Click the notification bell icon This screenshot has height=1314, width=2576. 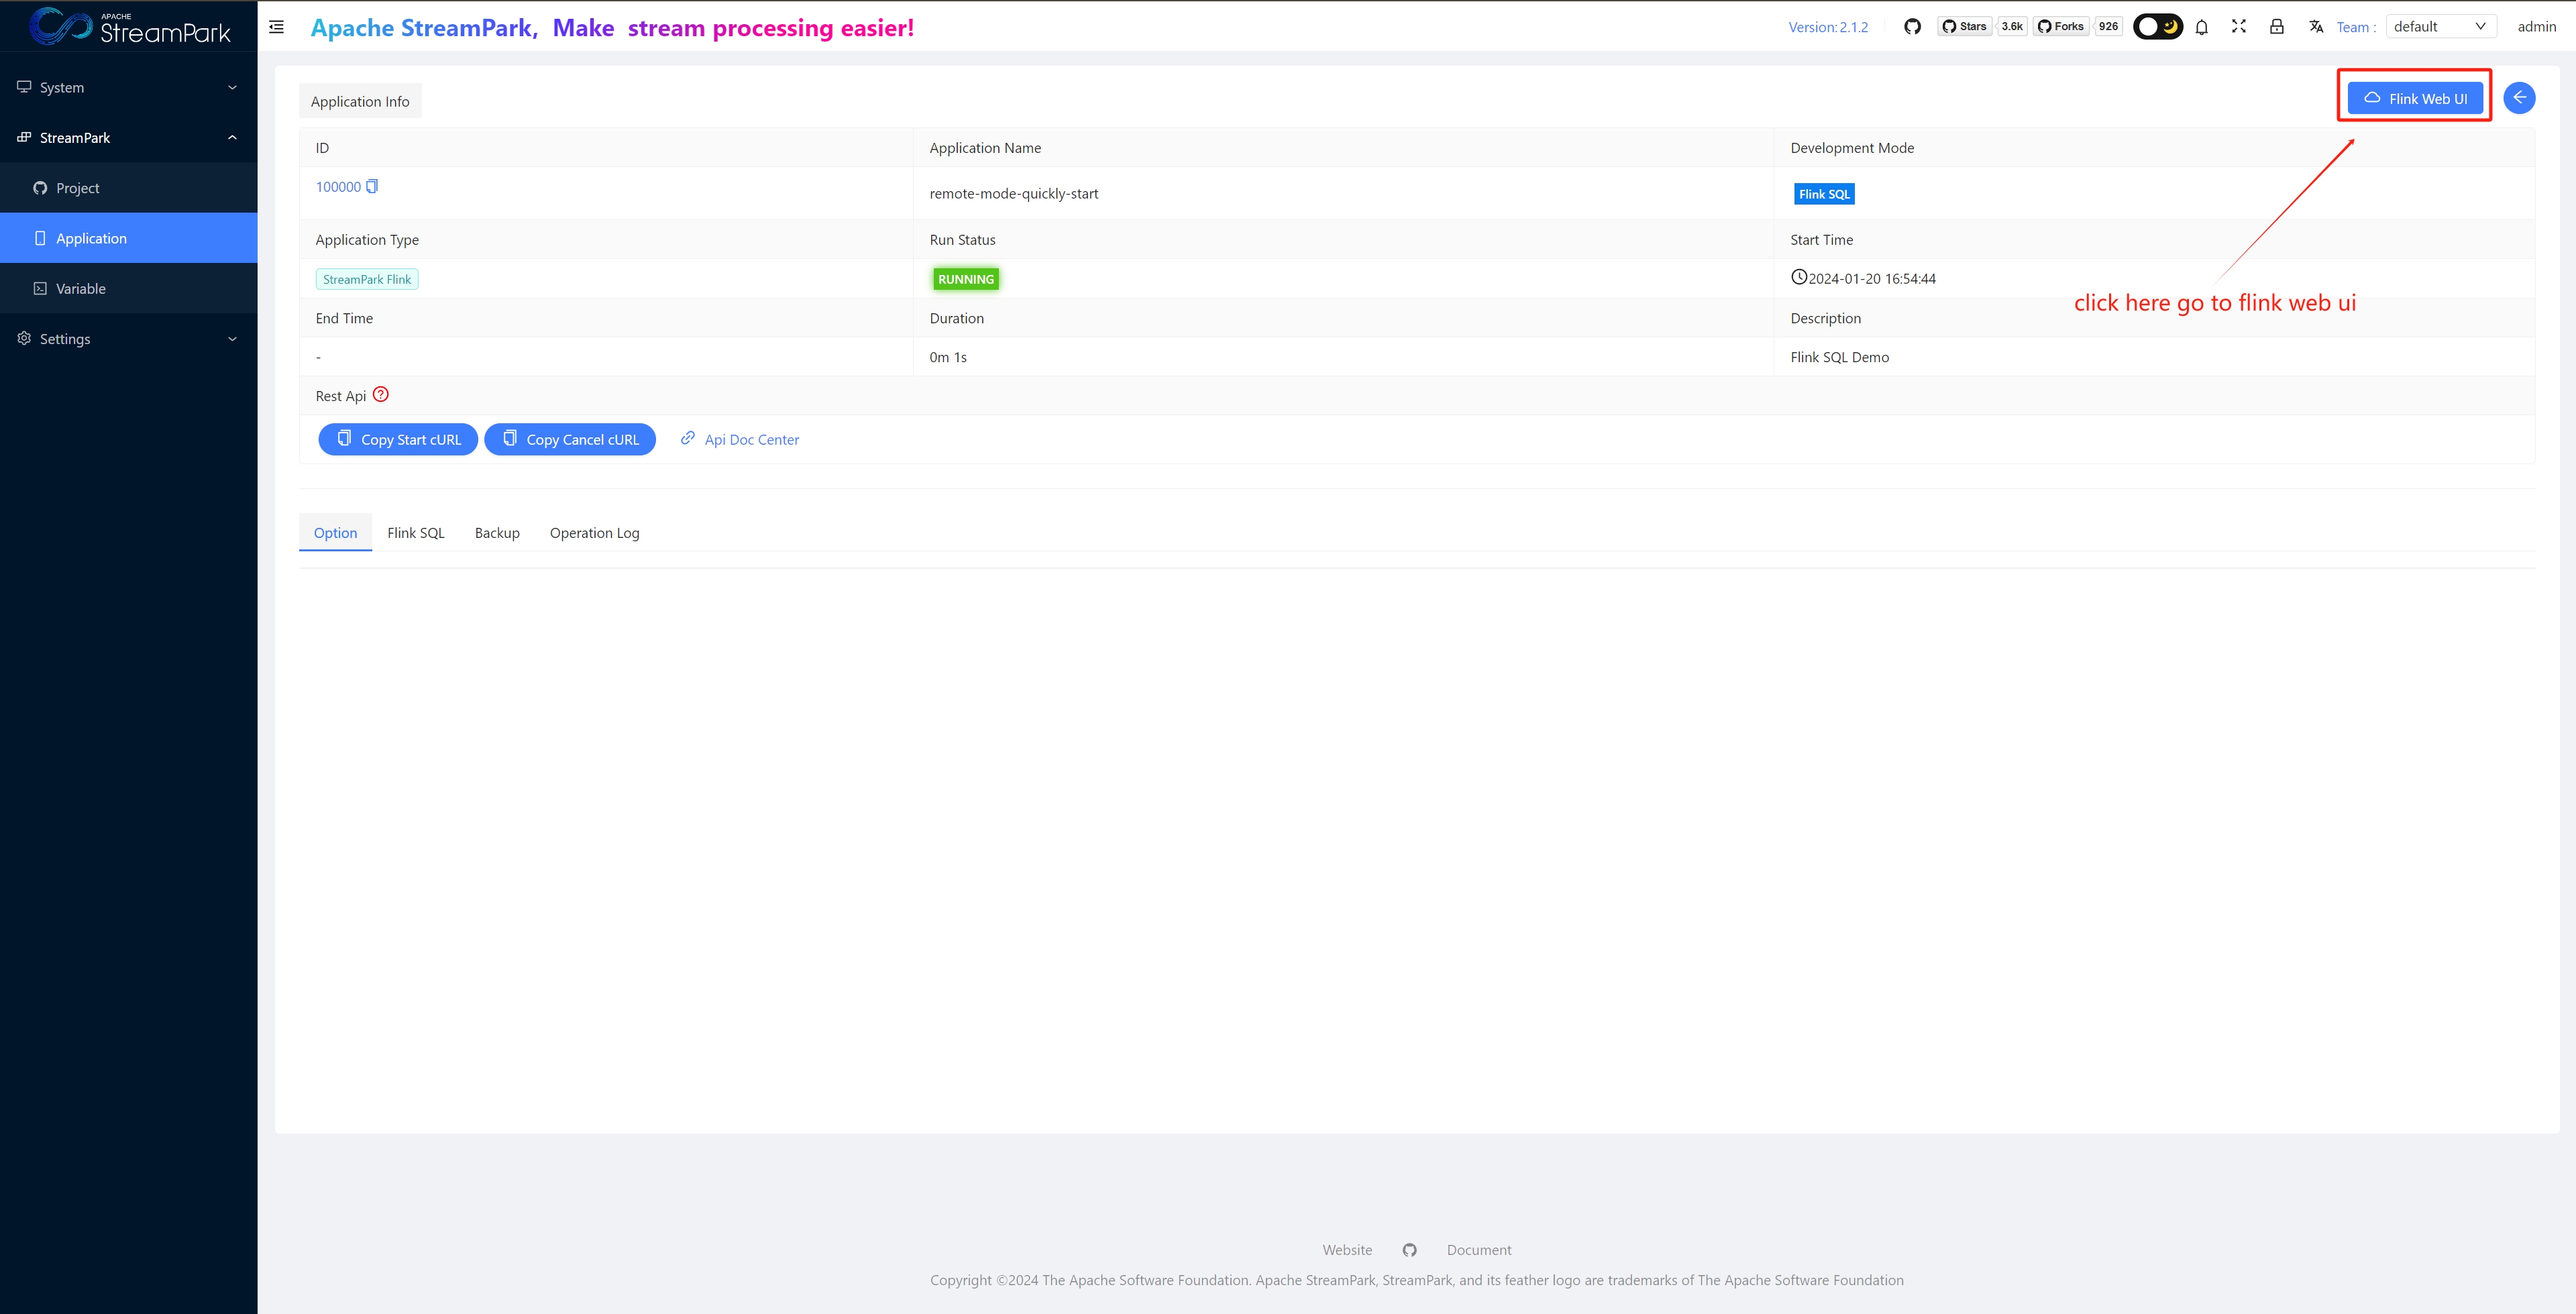2201,27
